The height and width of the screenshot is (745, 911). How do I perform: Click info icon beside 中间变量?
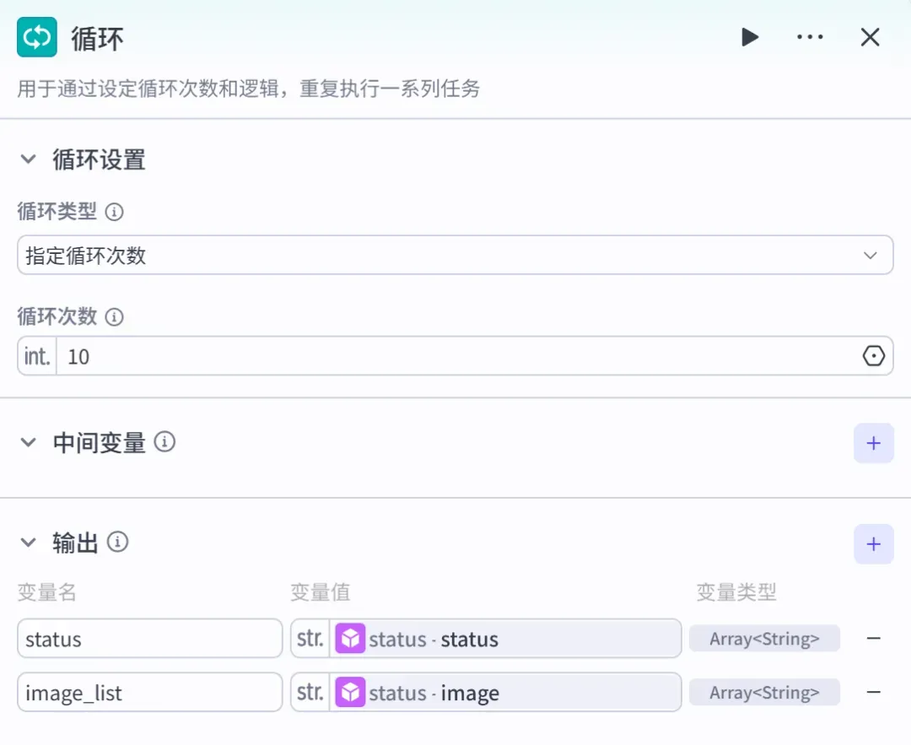click(164, 442)
